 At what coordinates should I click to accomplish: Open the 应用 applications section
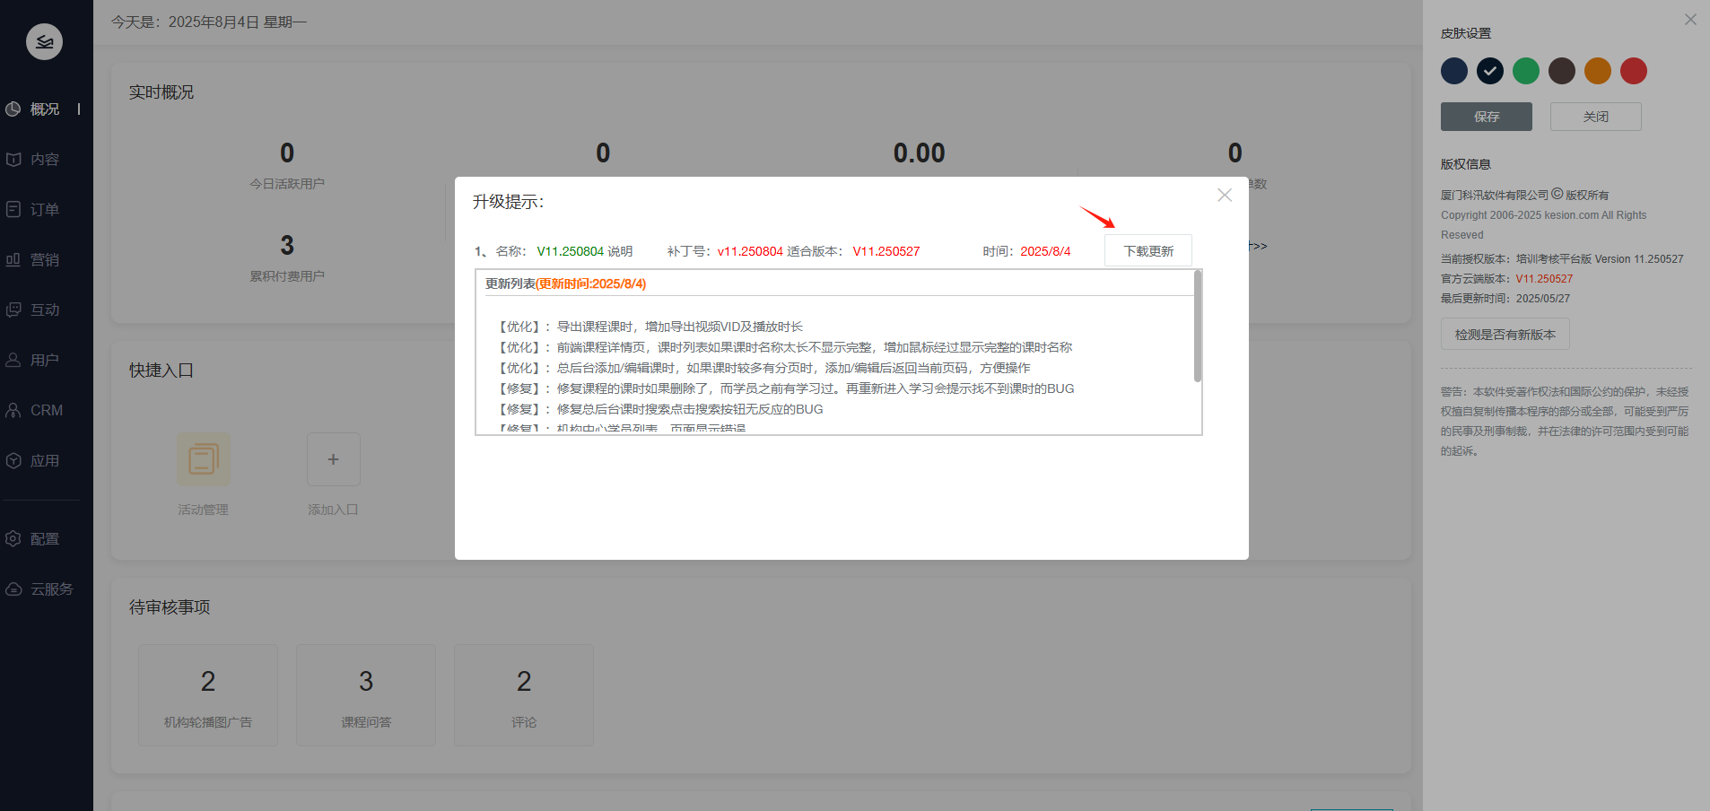click(x=44, y=461)
